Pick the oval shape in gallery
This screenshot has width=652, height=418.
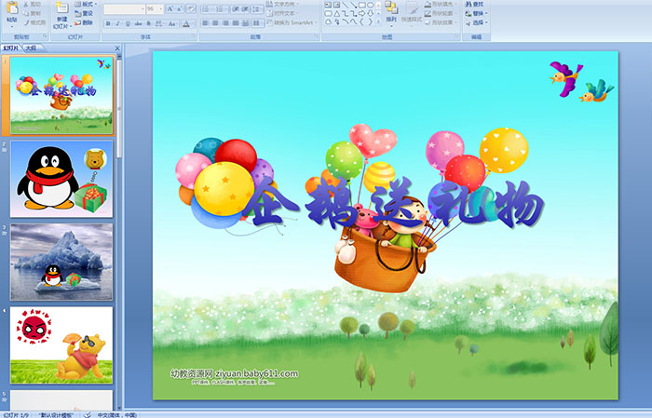[370, 5]
